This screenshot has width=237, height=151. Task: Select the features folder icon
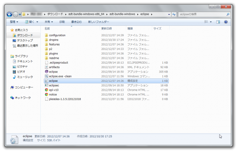pos(46,44)
